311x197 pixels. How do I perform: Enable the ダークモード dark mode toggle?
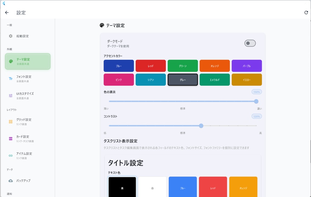tap(249, 43)
